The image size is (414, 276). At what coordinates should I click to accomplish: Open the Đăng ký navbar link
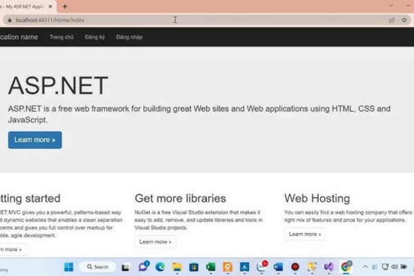(95, 37)
